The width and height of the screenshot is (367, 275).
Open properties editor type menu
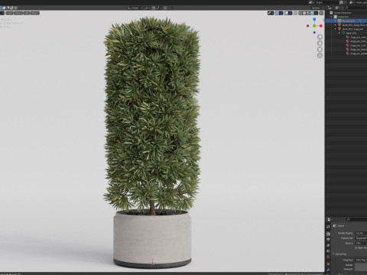click(330, 219)
